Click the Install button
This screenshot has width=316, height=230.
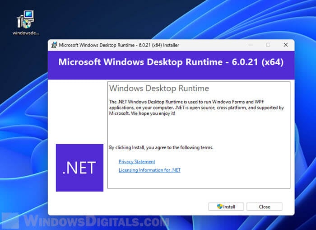click(x=226, y=207)
